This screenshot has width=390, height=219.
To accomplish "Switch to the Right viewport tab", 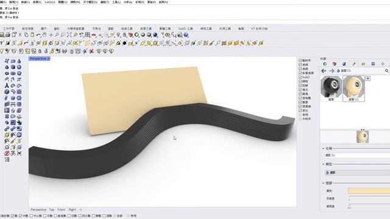I will [72, 210].
